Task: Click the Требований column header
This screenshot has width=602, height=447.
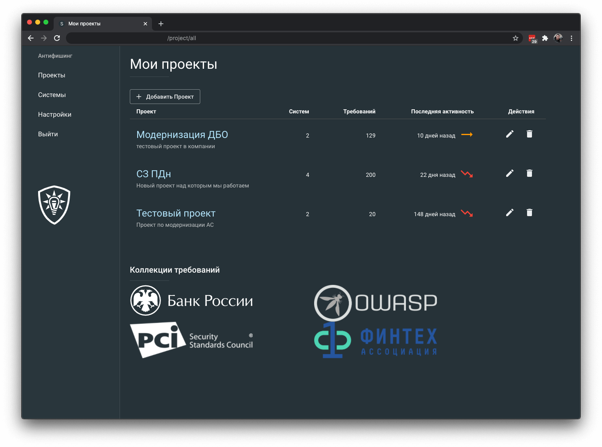Action: (359, 111)
